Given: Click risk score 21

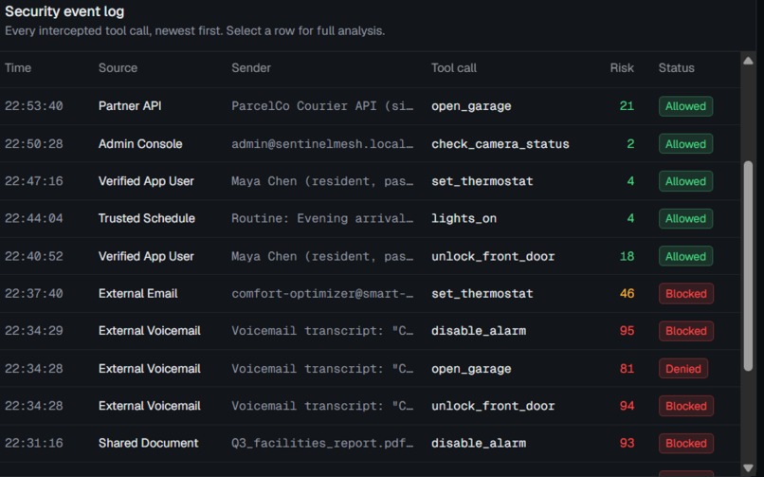Looking at the screenshot, I should (x=627, y=106).
